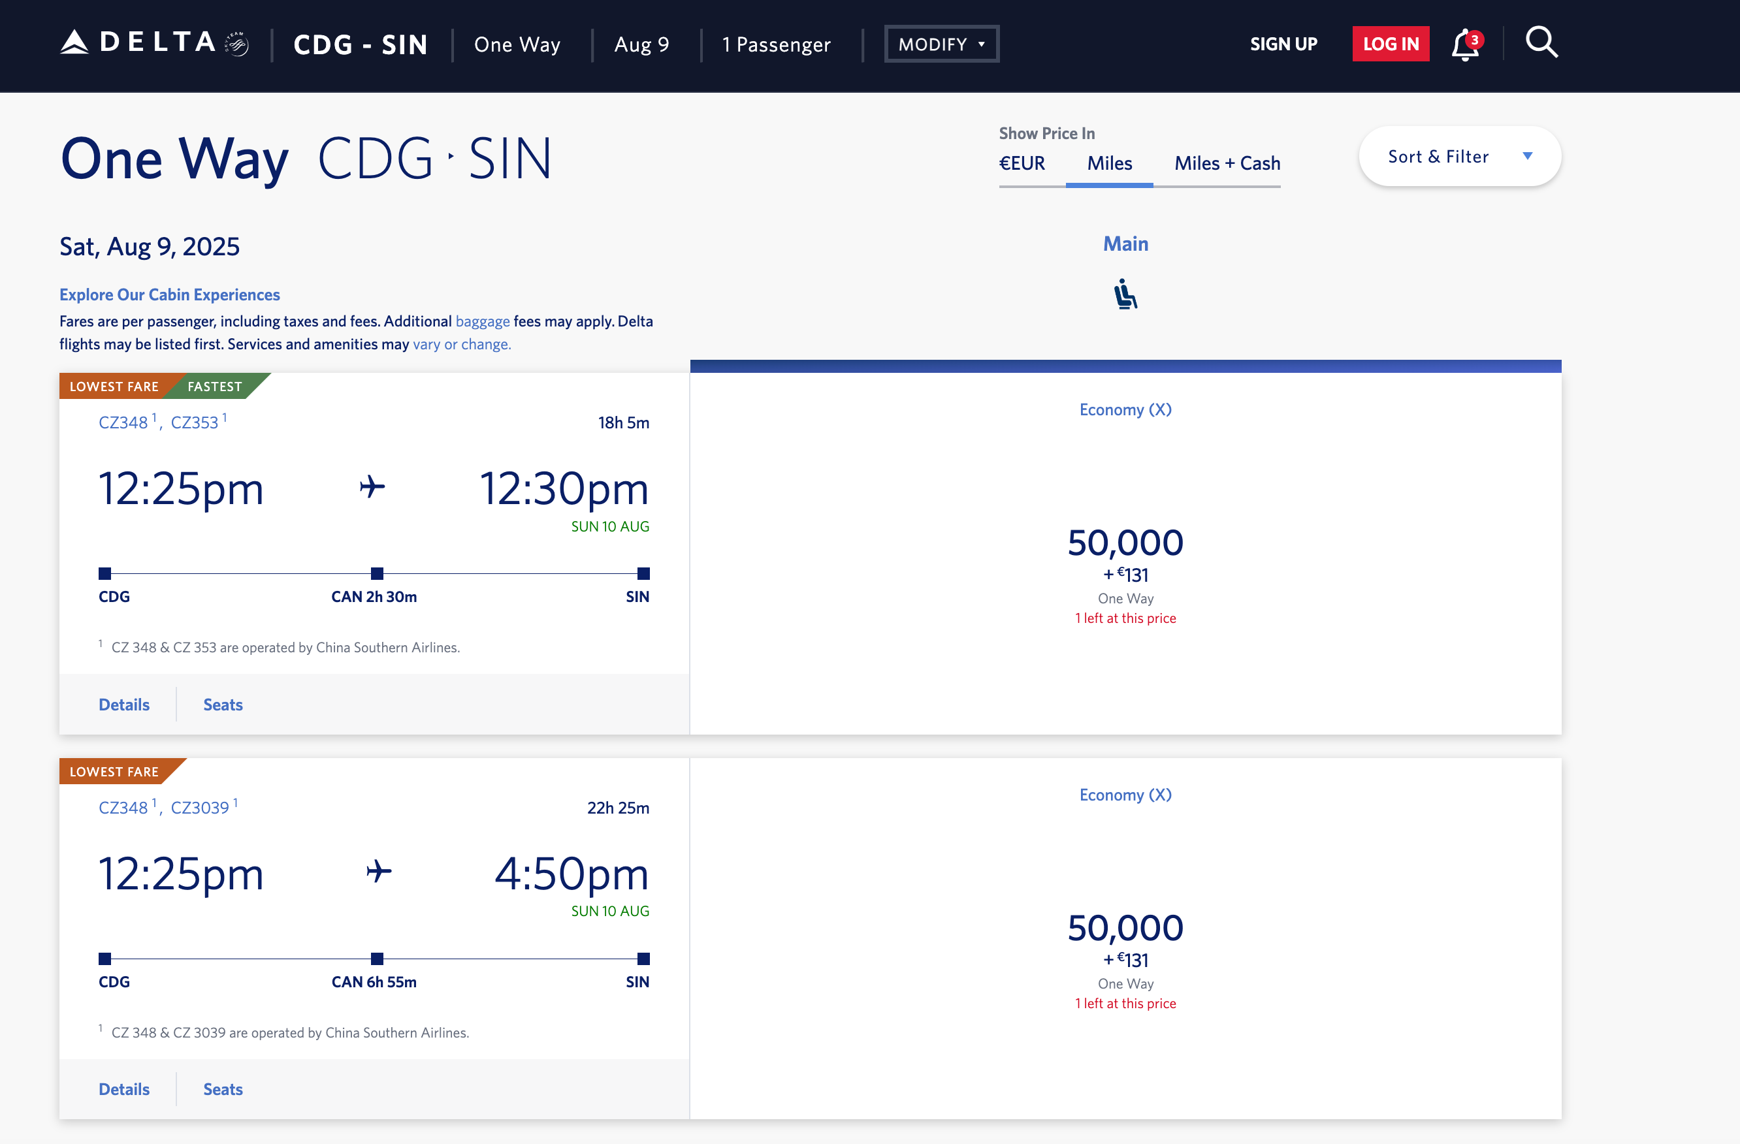The width and height of the screenshot is (1740, 1144).
Task: Click plane icon on 12:30pm arrival flight
Action: (x=372, y=487)
